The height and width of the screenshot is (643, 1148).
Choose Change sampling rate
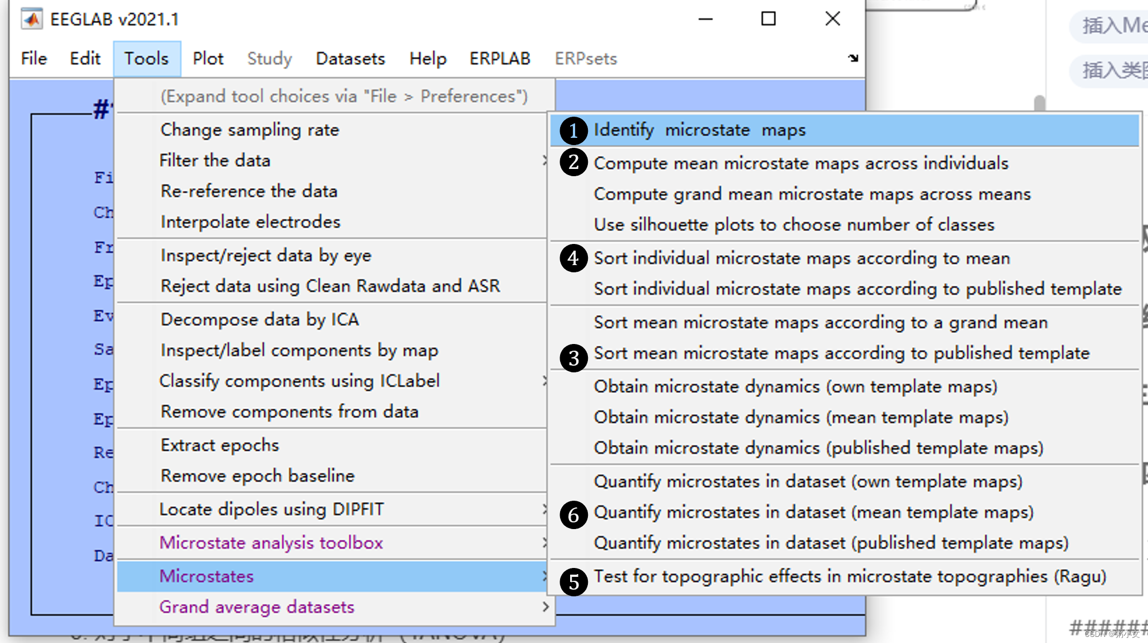click(333, 130)
